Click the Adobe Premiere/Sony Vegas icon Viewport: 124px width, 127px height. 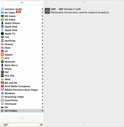click(x=2, y=90)
